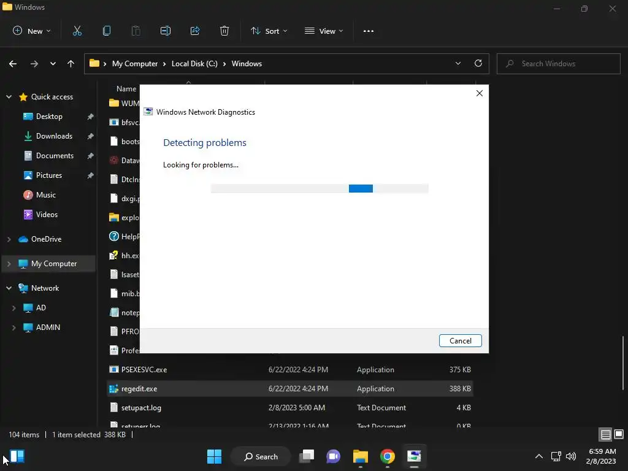Switch to details view layout icon
The image size is (628, 471).
point(605,434)
